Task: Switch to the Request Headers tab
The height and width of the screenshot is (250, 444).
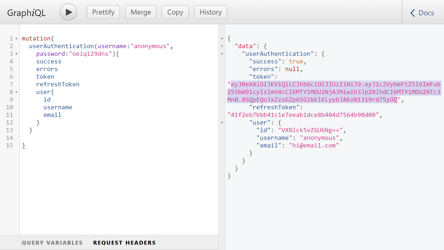Action: coord(124,243)
